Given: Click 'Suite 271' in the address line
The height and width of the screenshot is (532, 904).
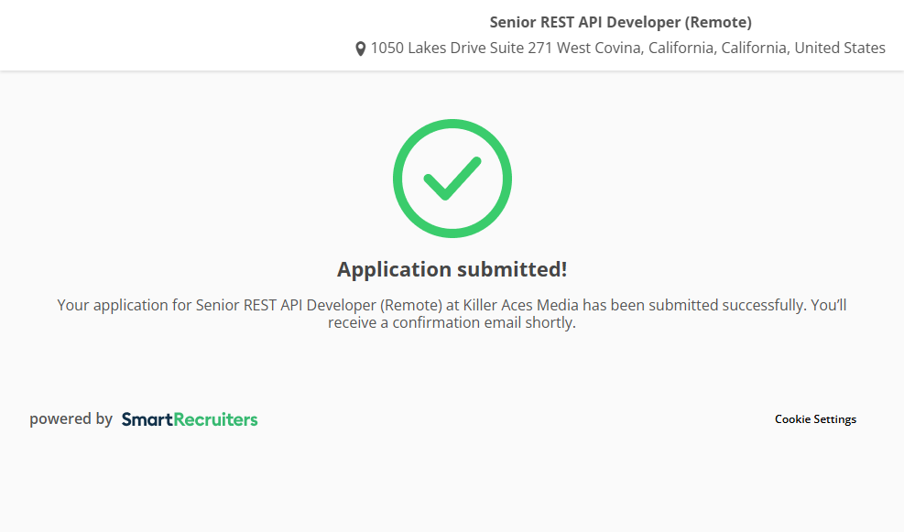Looking at the screenshot, I should coord(521,49).
